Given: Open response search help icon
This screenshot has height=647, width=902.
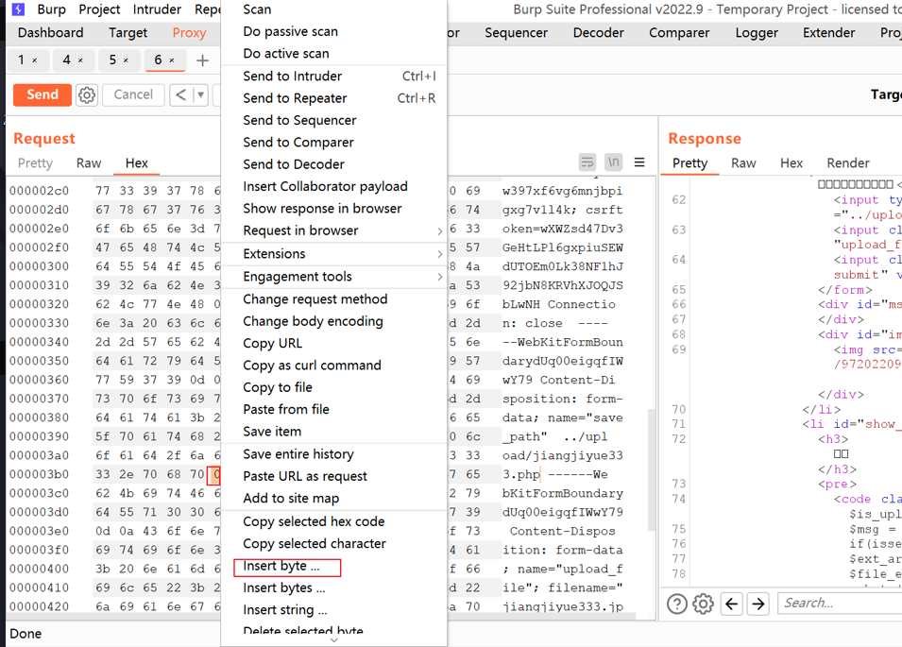Looking at the screenshot, I should (x=676, y=604).
